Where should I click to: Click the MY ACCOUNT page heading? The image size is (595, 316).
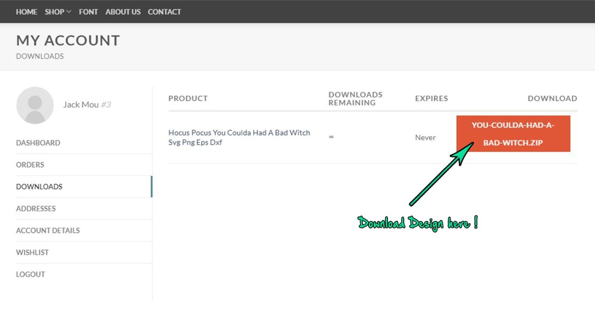click(68, 40)
